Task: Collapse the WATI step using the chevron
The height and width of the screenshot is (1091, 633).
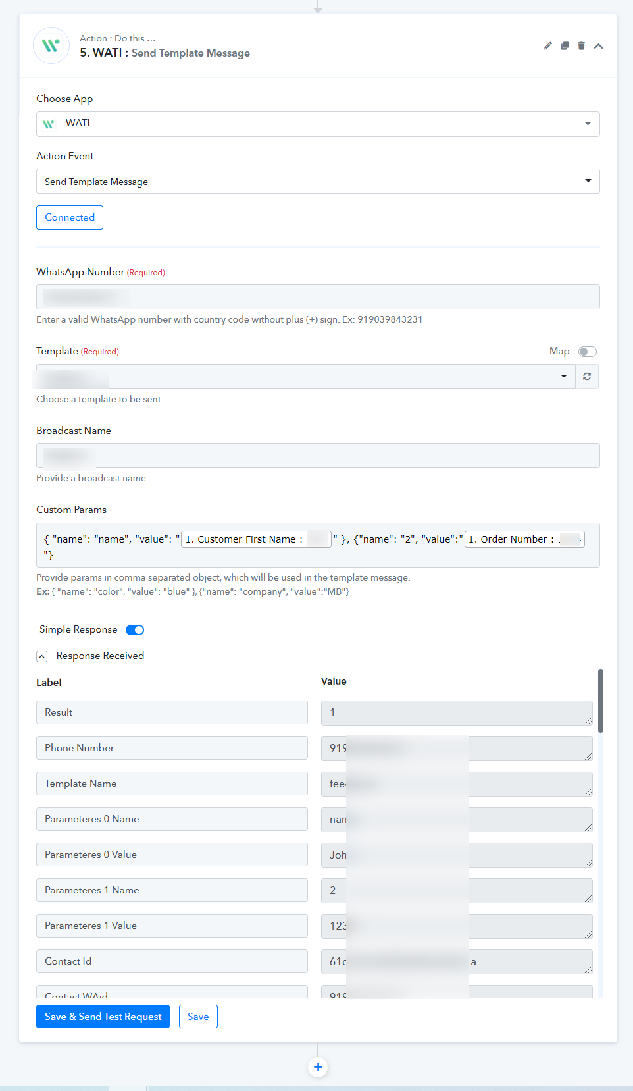Action: (x=598, y=46)
